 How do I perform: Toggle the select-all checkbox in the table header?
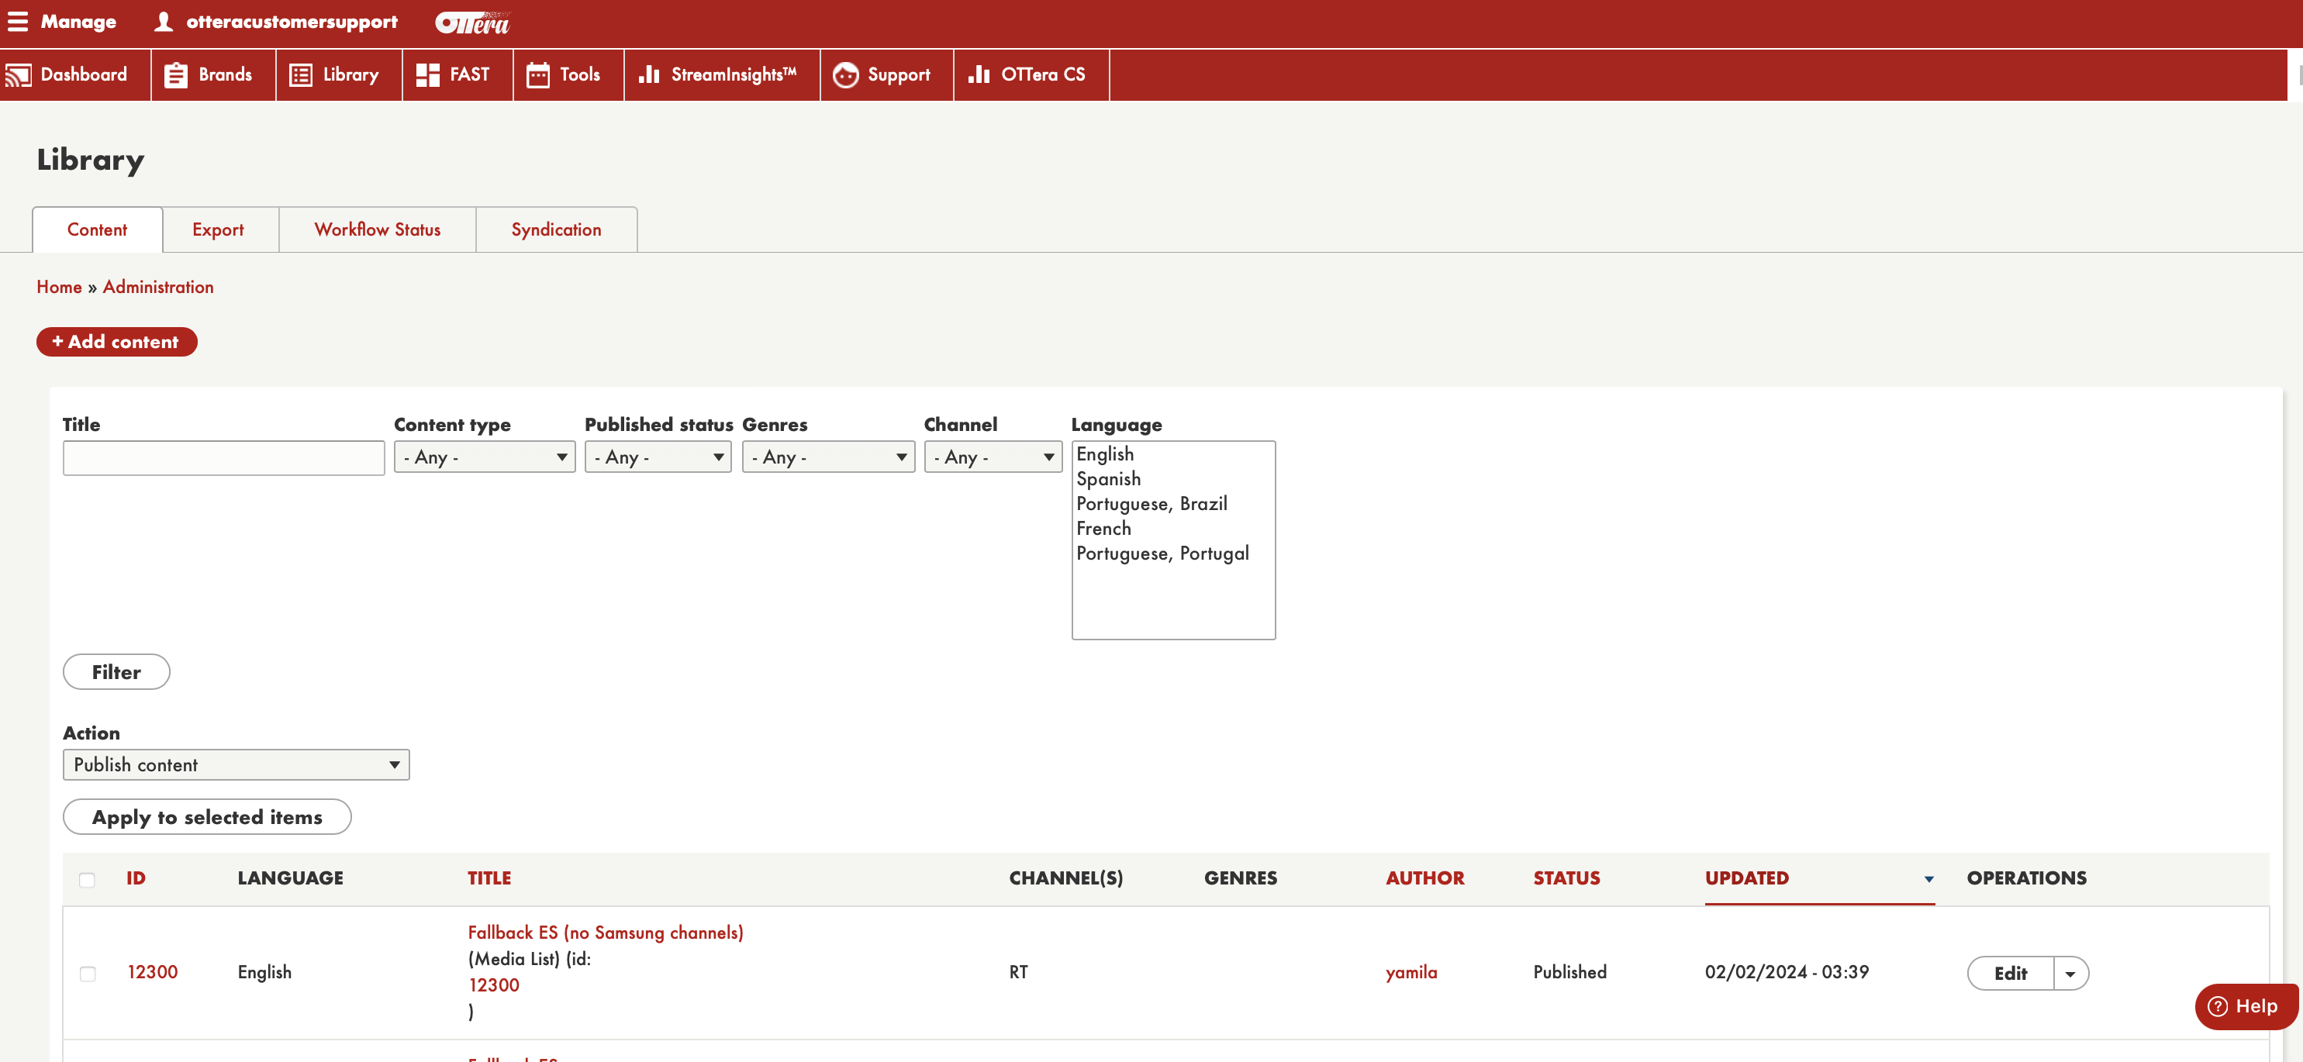tap(87, 880)
